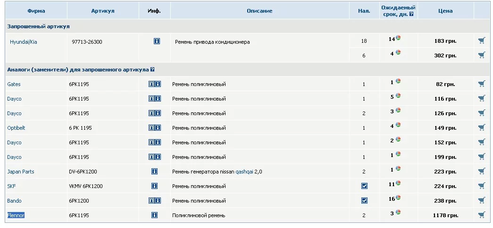Sort by the Артикул column header
The width and height of the screenshot is (493, 228).
pyautogui.click(x=103, y=11)
